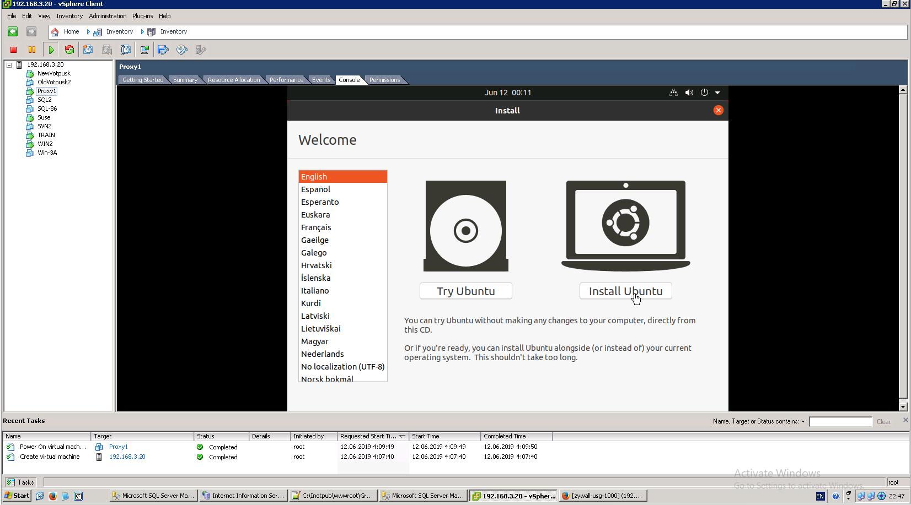Image resolution: width=911 pixels, height=505 pixels.
Task: Click the 192.168.3.20 target link in tasks
Action: pos(127,457)
